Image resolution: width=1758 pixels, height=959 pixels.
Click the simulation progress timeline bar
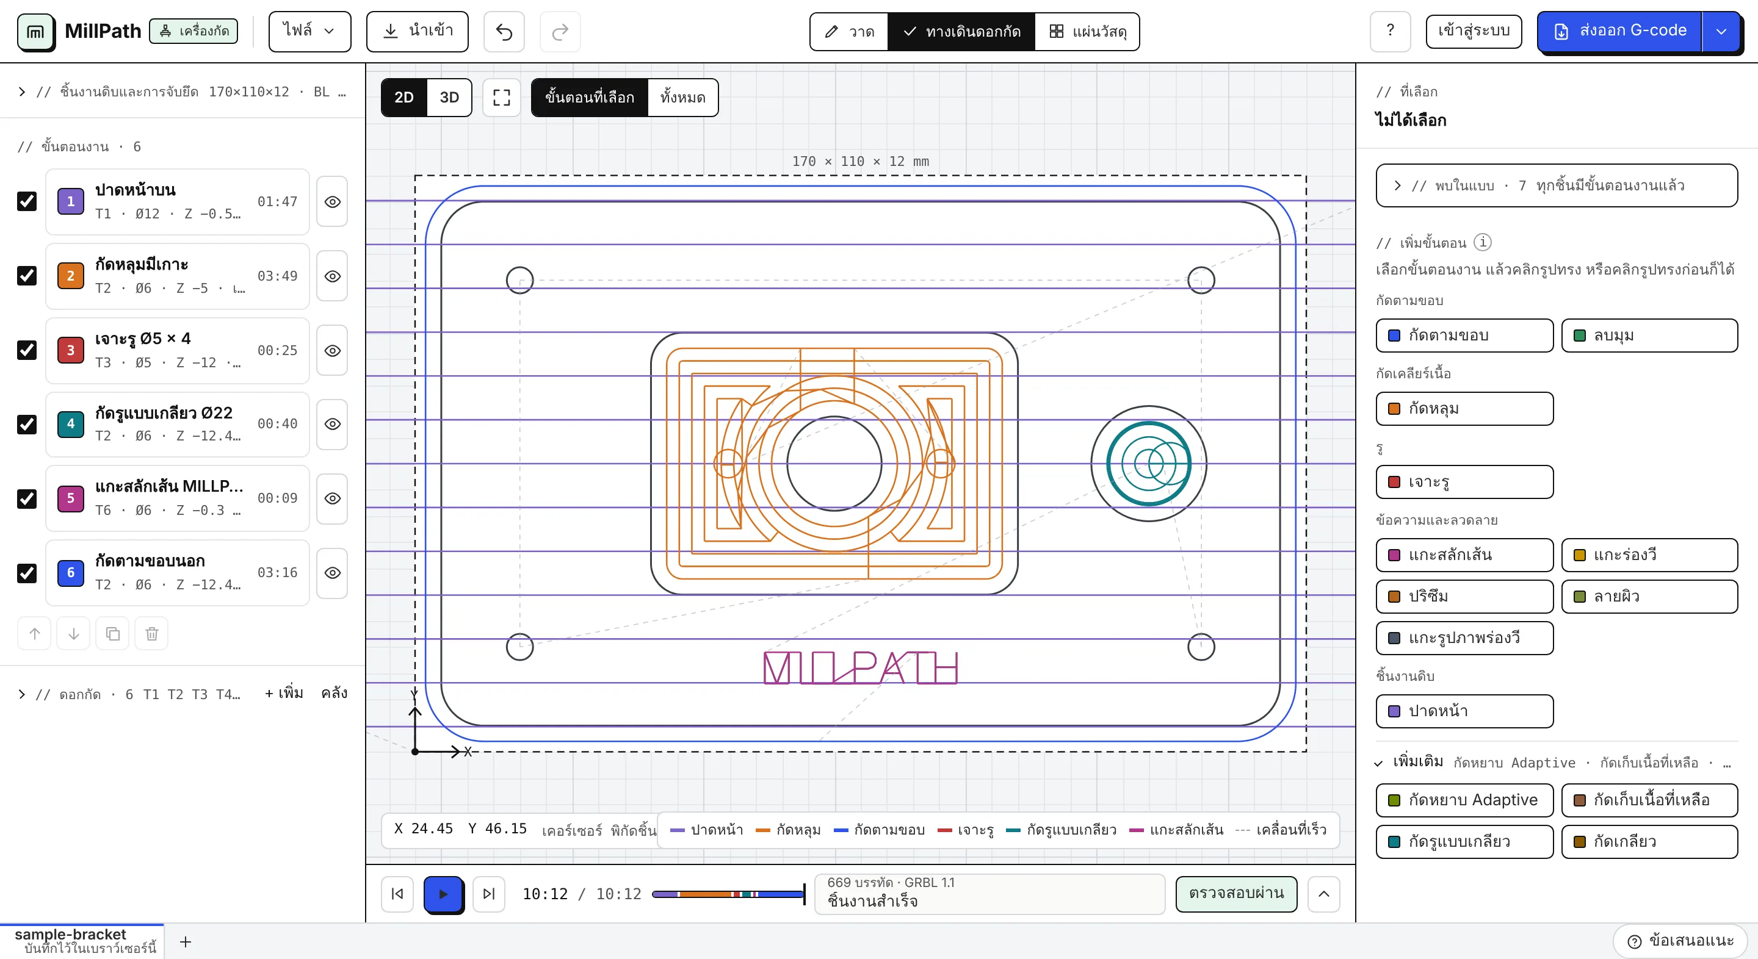[728, 894]
